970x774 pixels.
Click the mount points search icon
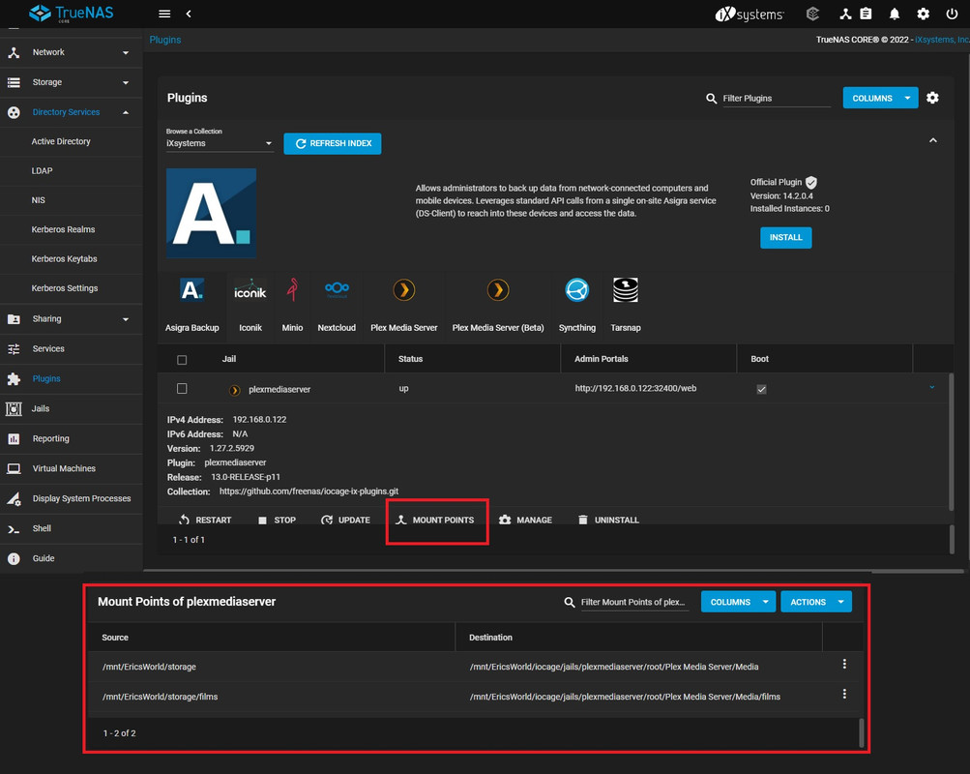[570, 602]
